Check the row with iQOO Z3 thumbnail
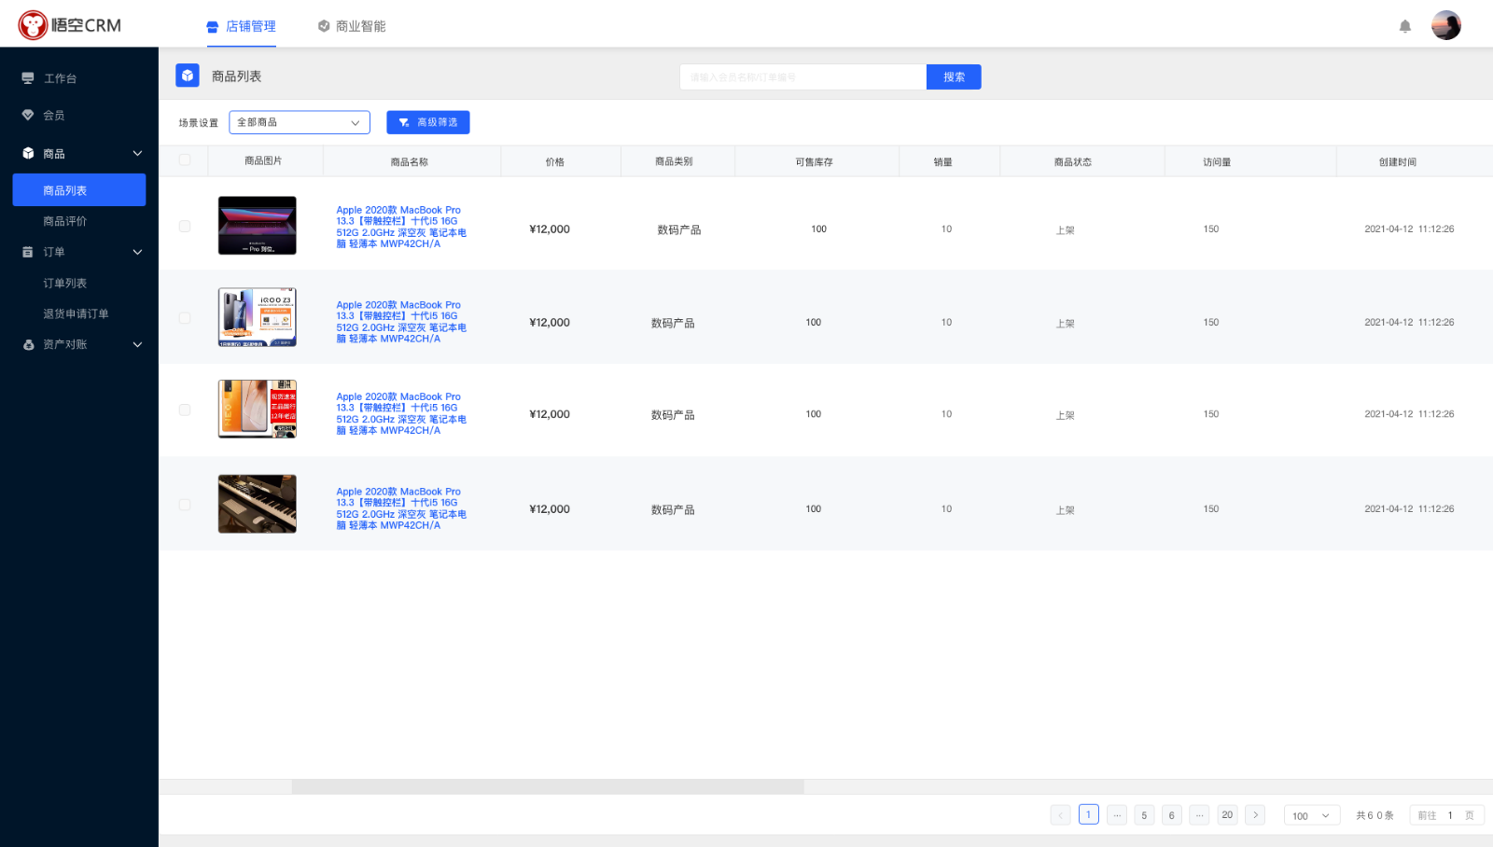Viewport: 1493px width, 847px height. tap(185, 318)
